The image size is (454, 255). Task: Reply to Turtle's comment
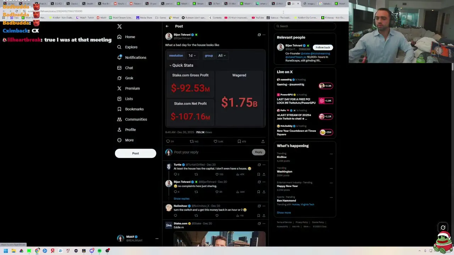pyautogui.click(x=176, y=174)
